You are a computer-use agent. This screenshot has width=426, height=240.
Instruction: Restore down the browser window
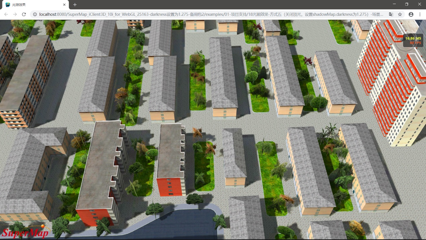(x=407, y=4)
